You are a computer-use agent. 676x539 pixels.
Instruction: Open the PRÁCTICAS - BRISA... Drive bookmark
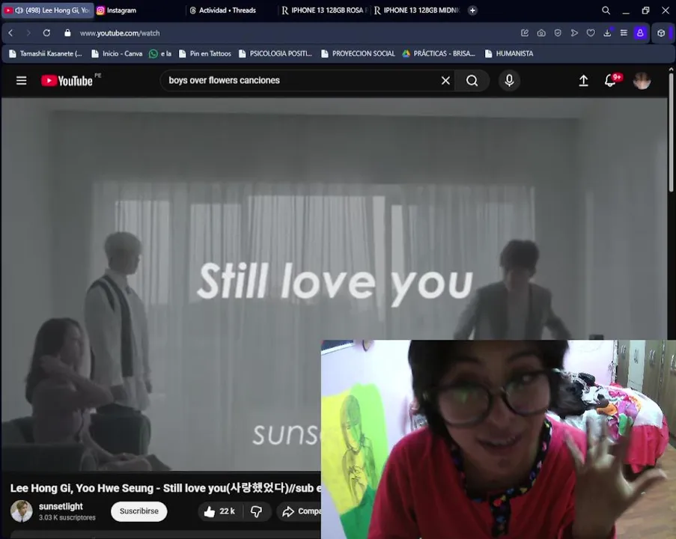439,53
